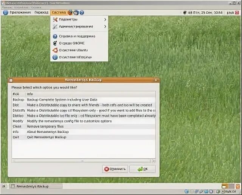Click the user name next to shutdown button
This screenshot has width=242, height=195.
pyautogui.click(x=230, y=13)
